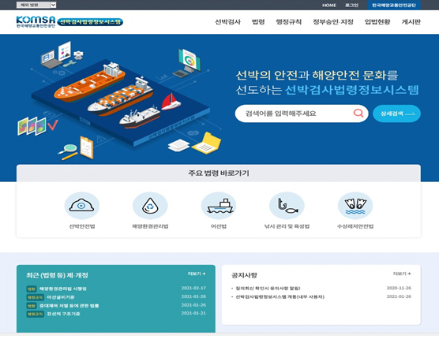The height and width of the screenshot is (339, 439).
Task: Click the 낚시 관리 및 육성법 label
Action: (x=287, y=226)
